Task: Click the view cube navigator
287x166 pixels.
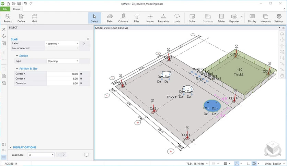Action: (273, 149)
